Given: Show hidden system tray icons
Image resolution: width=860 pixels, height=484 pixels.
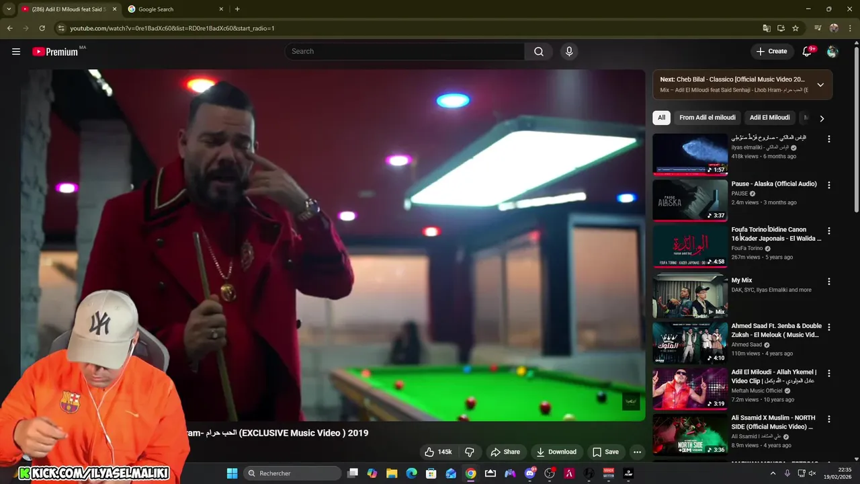Looking at the screenshot, I should [x=773, y=473].
